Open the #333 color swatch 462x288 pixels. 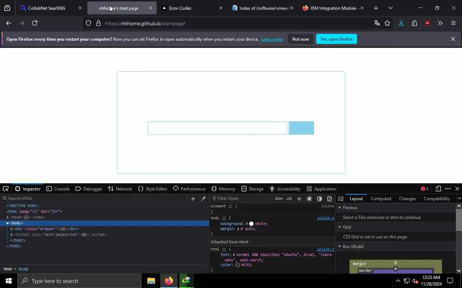(237, 265)
